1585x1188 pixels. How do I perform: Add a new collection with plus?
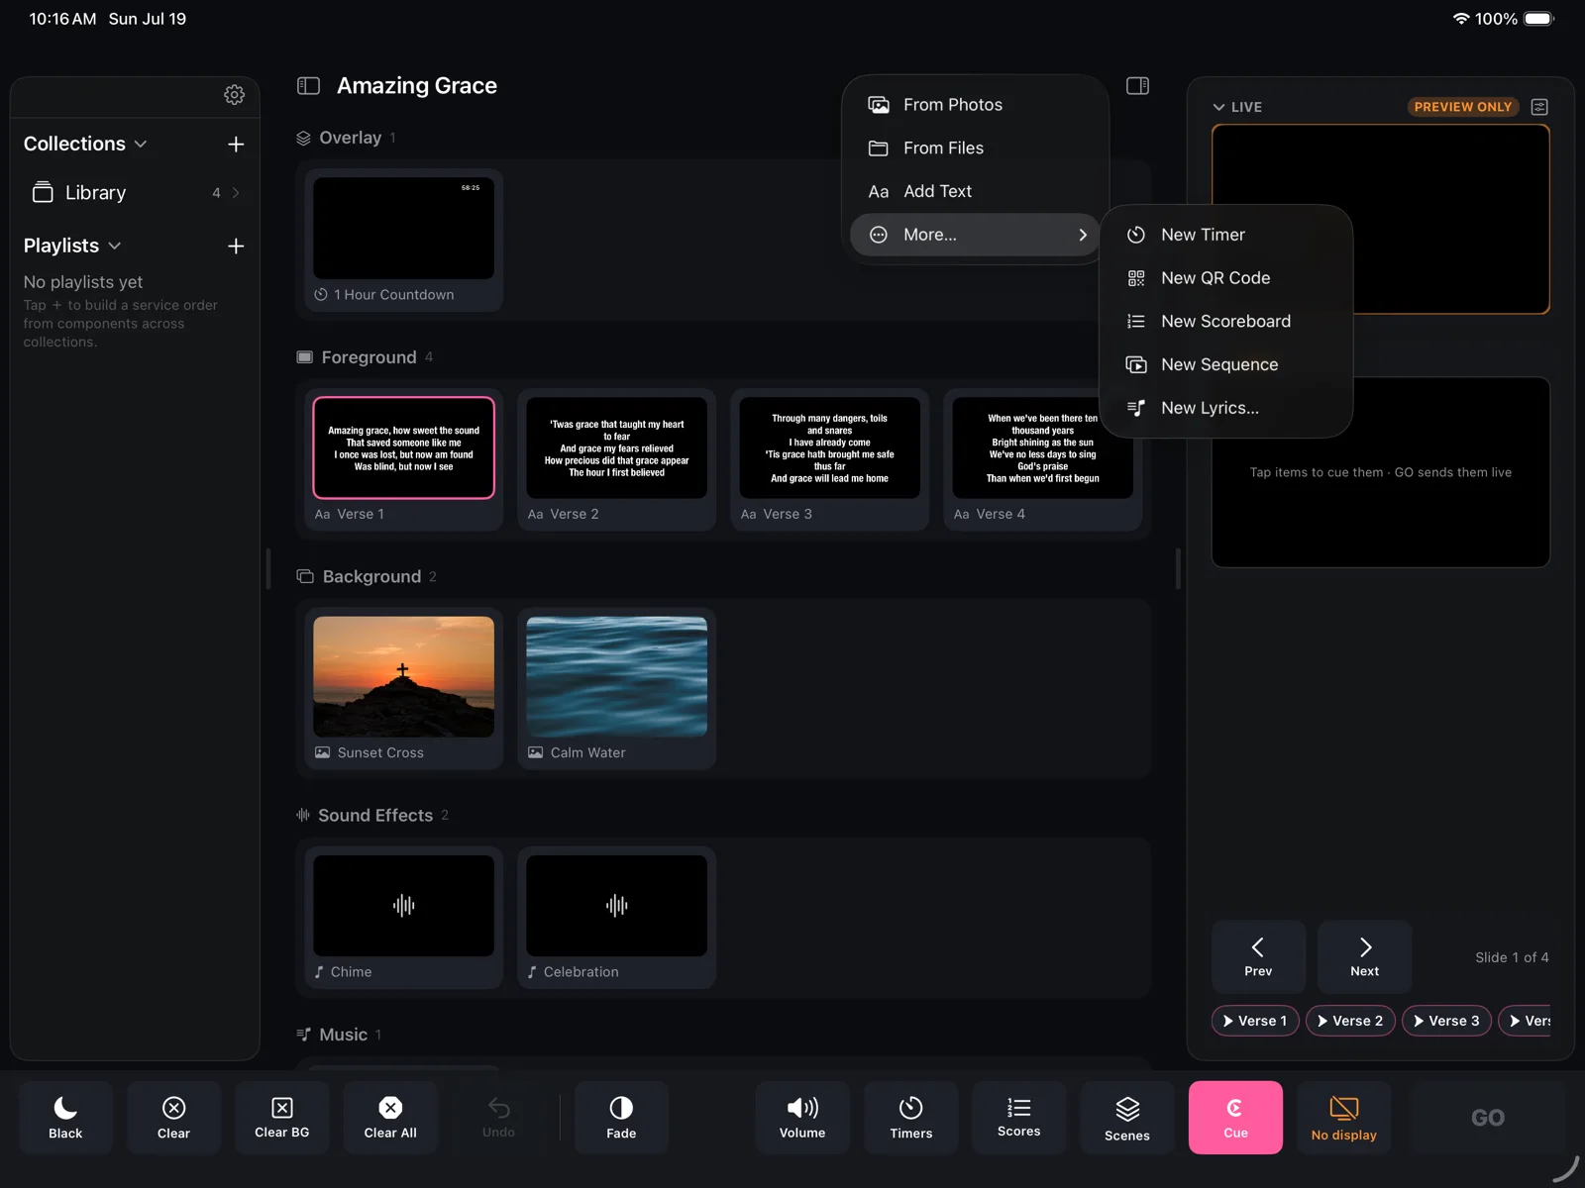pos(236,145)
